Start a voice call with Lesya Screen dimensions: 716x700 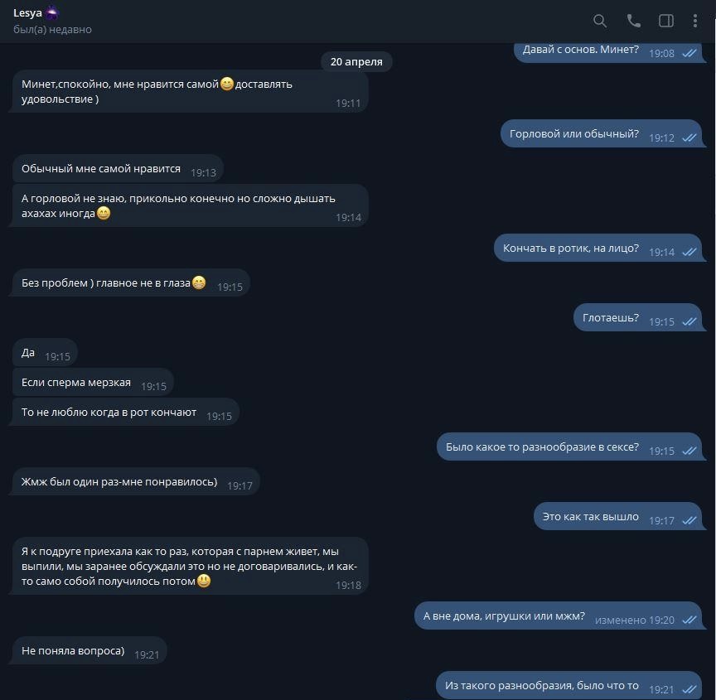point(633,21)
